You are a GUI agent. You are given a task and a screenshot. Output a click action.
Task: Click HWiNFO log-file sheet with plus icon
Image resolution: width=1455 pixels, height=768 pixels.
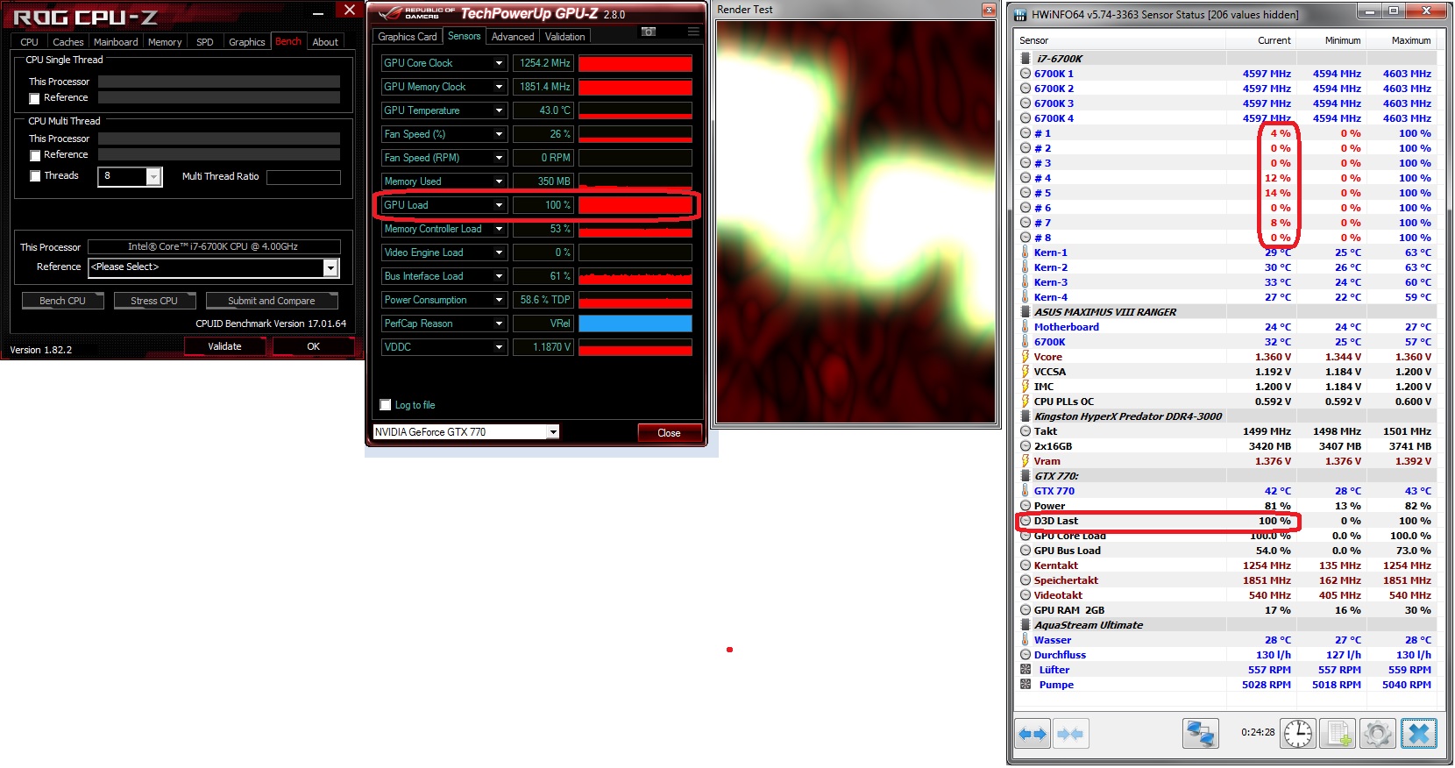pos(1338,734)
